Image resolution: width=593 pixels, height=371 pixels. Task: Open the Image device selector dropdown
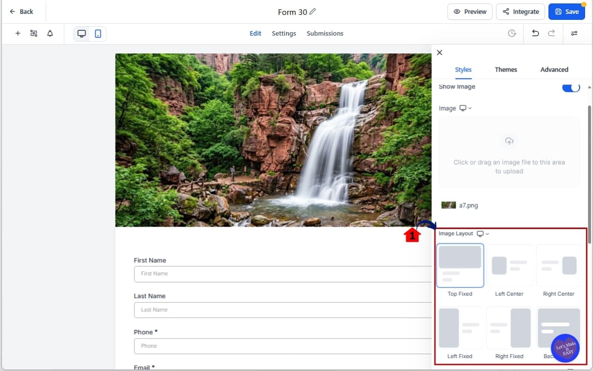point(465,108)
